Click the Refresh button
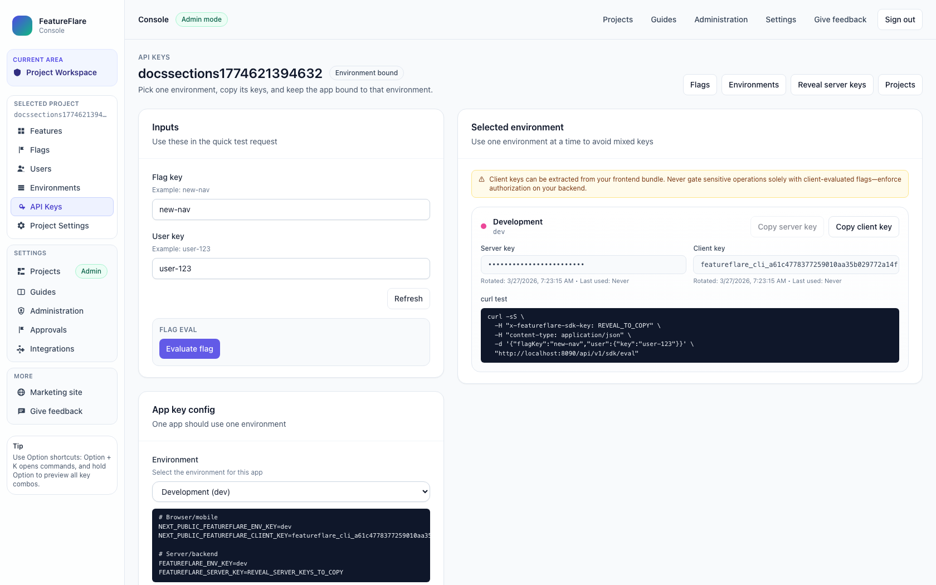The width and height of the screenshot is (936, 585). click(408, 299)
